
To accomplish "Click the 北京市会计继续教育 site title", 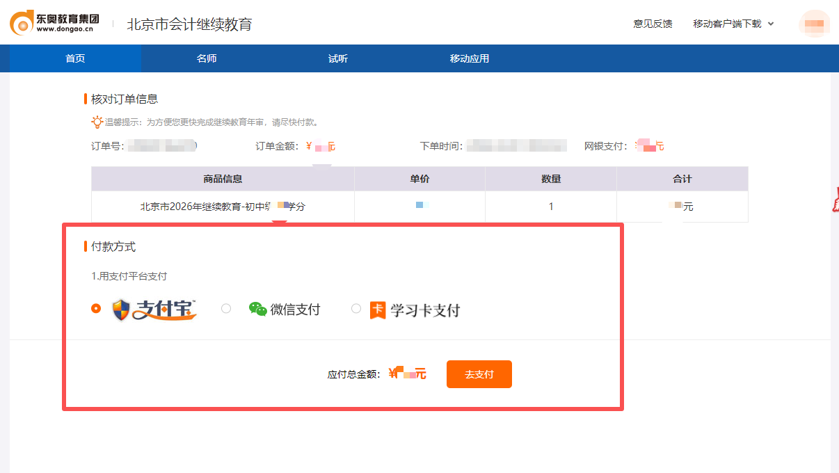I will 189,24.
